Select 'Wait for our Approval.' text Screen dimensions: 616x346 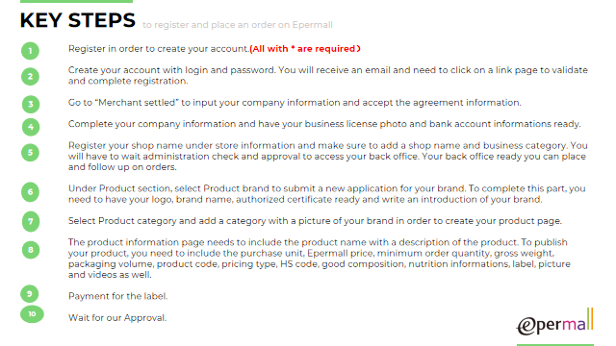point(117,318)
